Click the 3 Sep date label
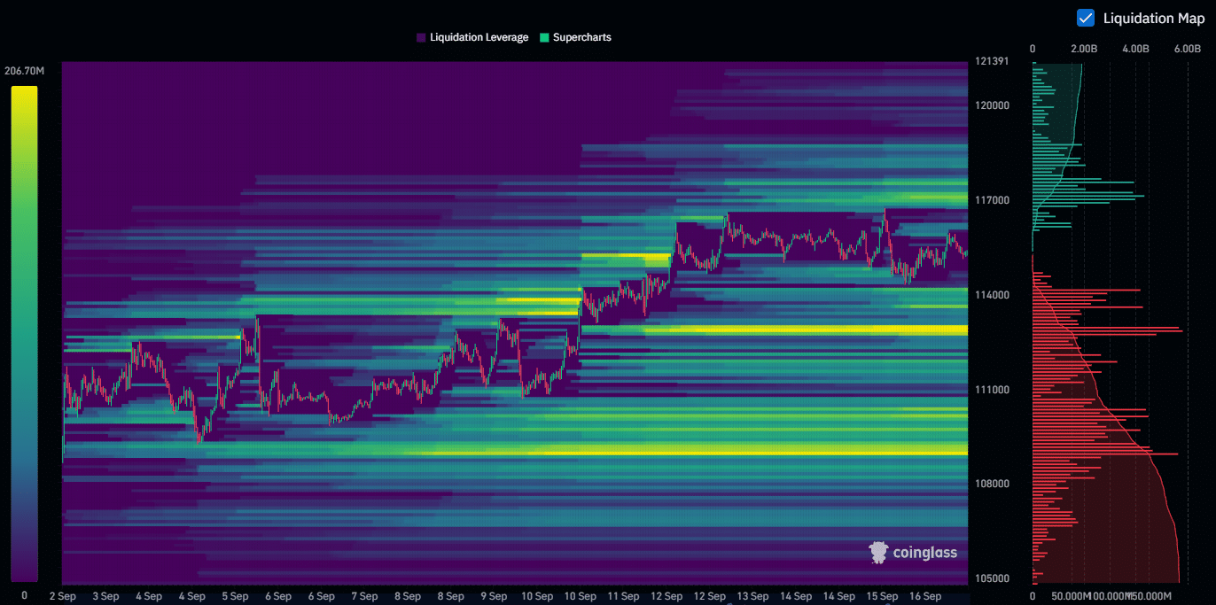The height and width of the screenshot is (605, 1216). (105, 596)
